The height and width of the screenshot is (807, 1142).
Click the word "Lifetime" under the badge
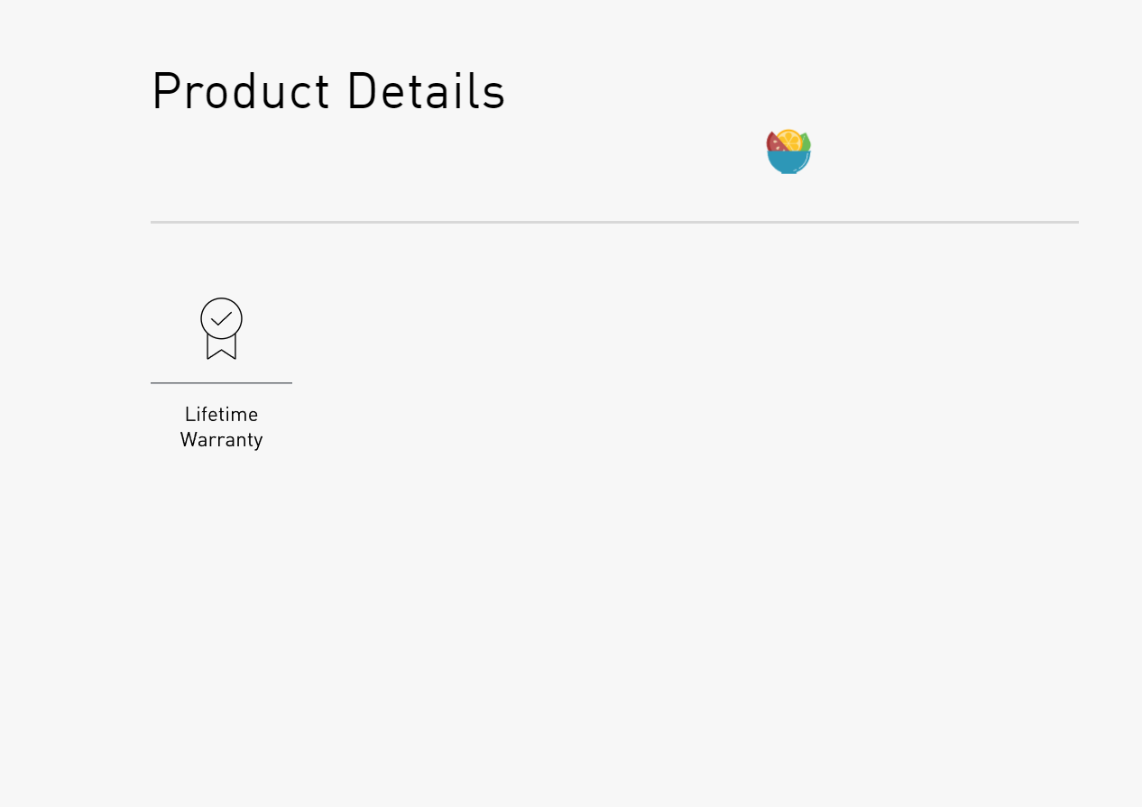pos(221,415)
